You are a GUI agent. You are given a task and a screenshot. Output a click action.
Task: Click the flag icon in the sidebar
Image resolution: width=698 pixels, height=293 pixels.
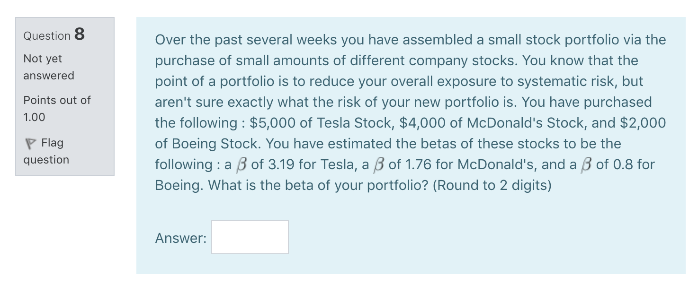[30, 143]
